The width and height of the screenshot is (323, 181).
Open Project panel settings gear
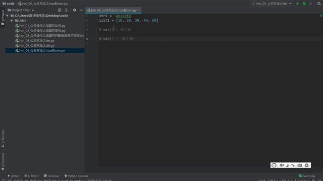[75, 10]
